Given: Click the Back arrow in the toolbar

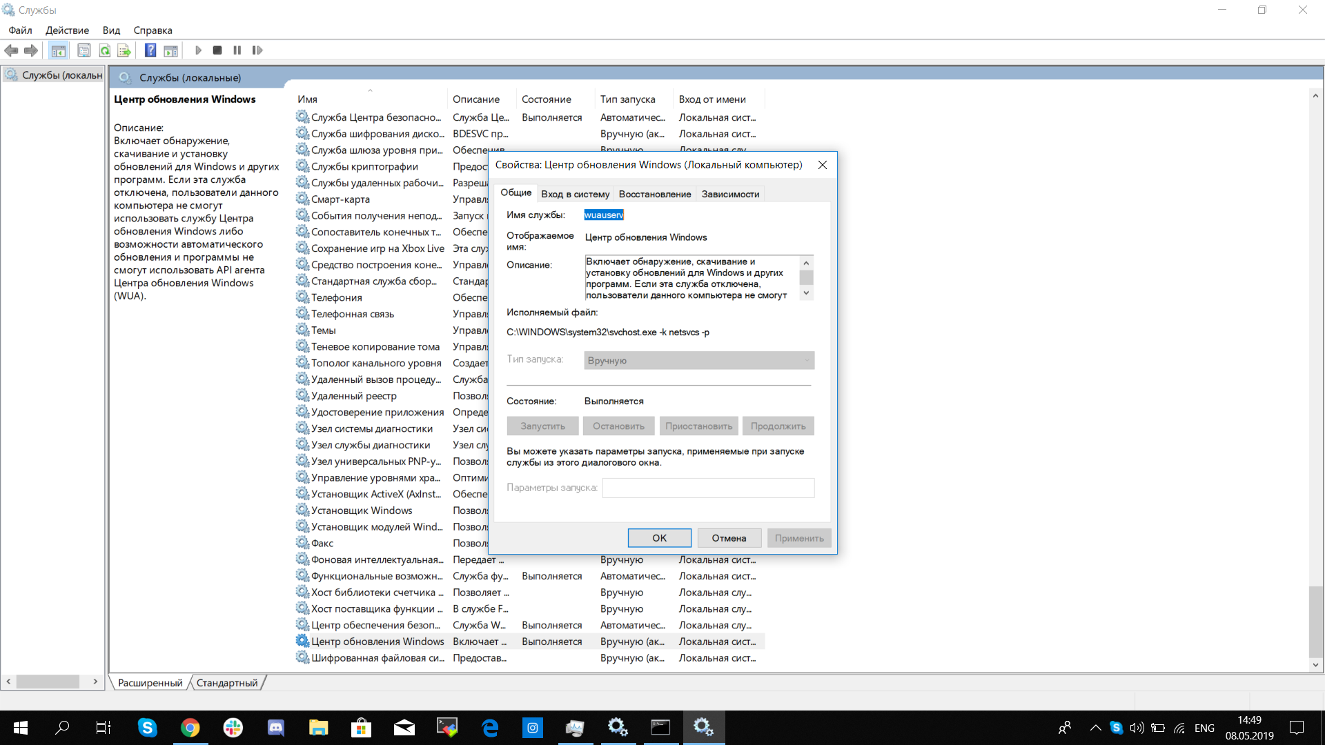Looking at the screenshot, I should [12, 50].
